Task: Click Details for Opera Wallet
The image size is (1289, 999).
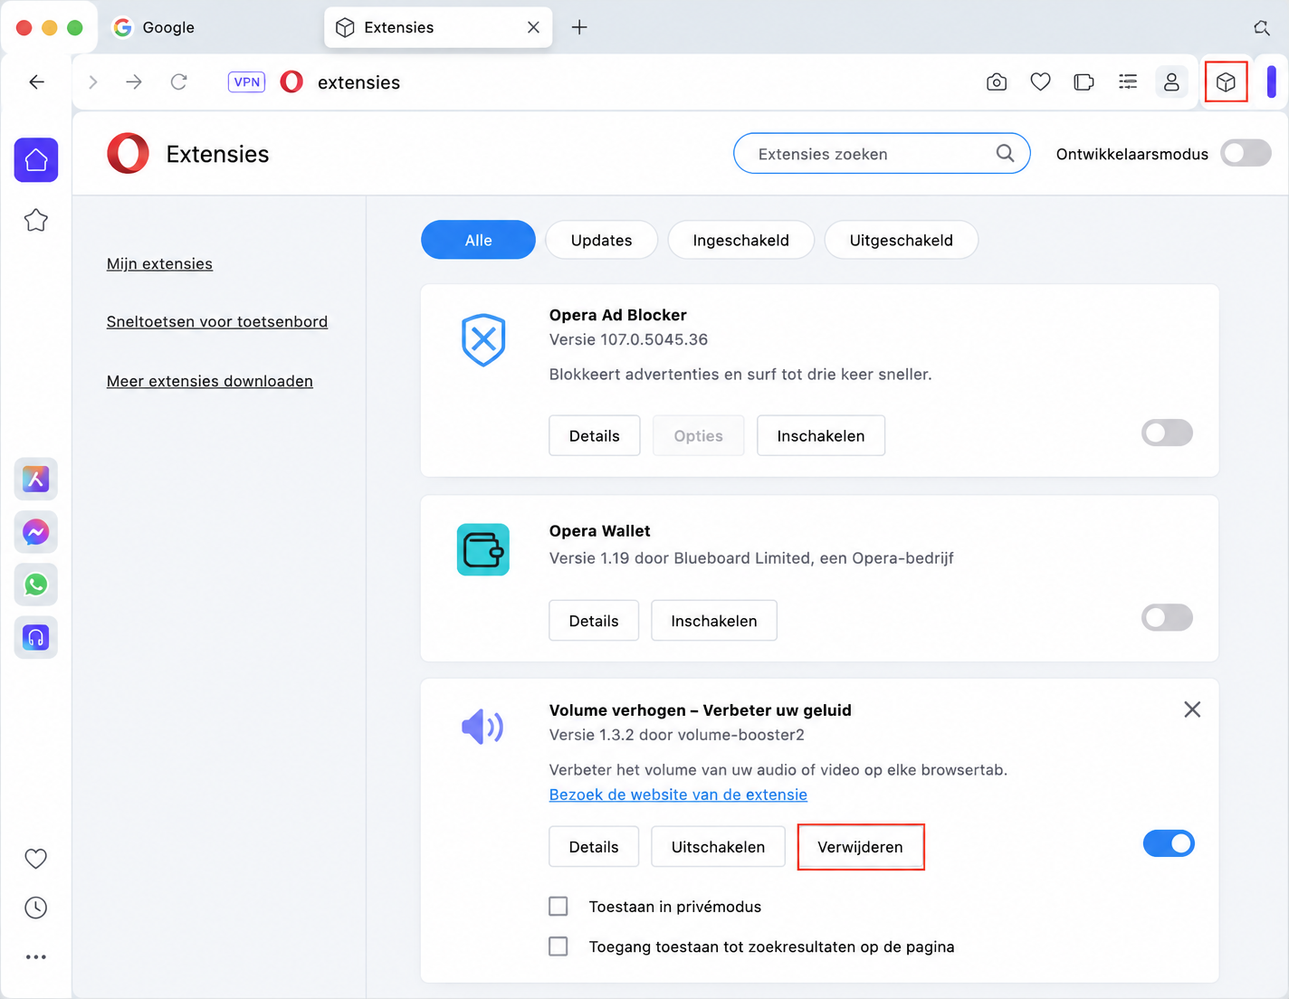Action: click(x=594, y=621)
